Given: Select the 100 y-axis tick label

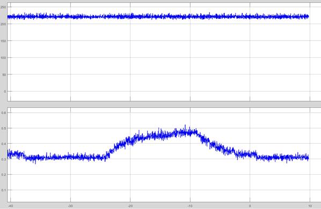Looking at the screenshot, I should pos(3,58).
